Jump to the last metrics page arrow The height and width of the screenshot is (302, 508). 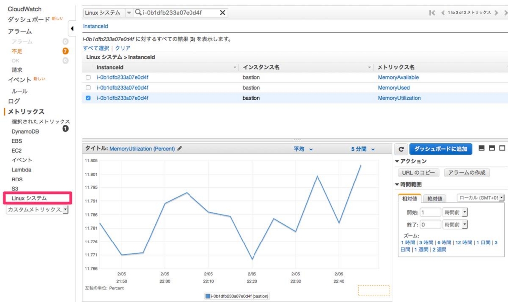pos(507,12)
